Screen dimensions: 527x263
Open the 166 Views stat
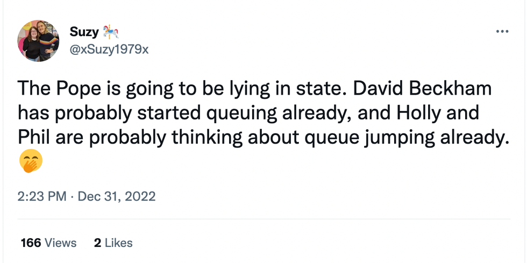coord(48,243)
